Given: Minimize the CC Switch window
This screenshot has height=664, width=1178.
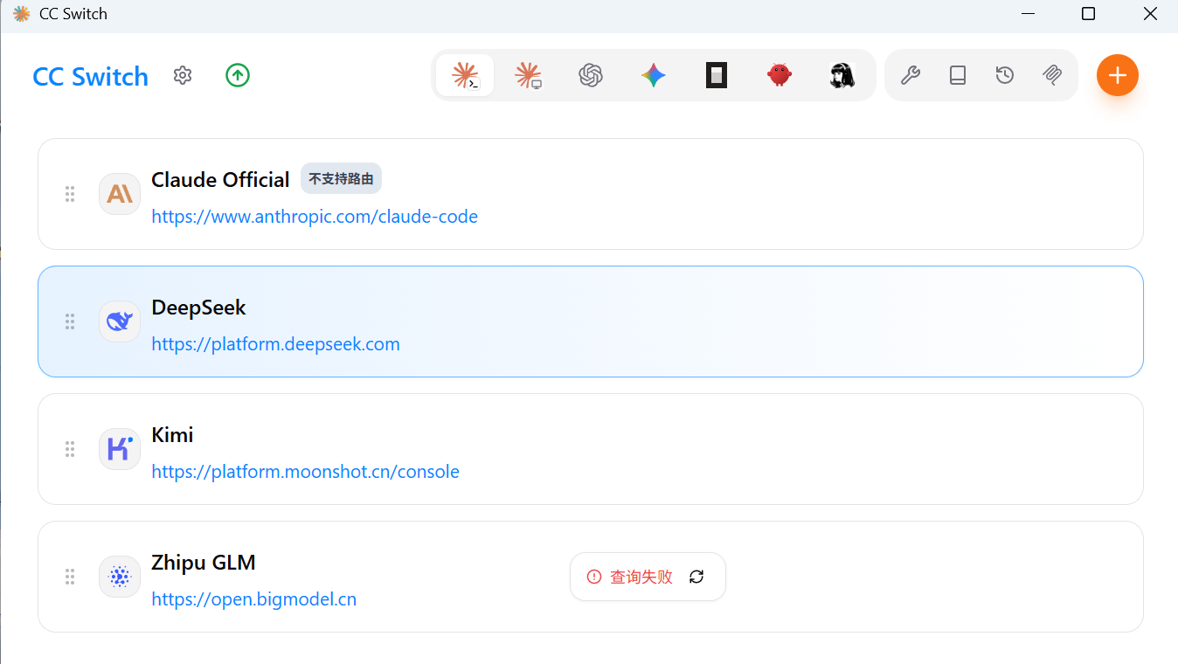Looking at the screenshot, I should click(1029, 14).
